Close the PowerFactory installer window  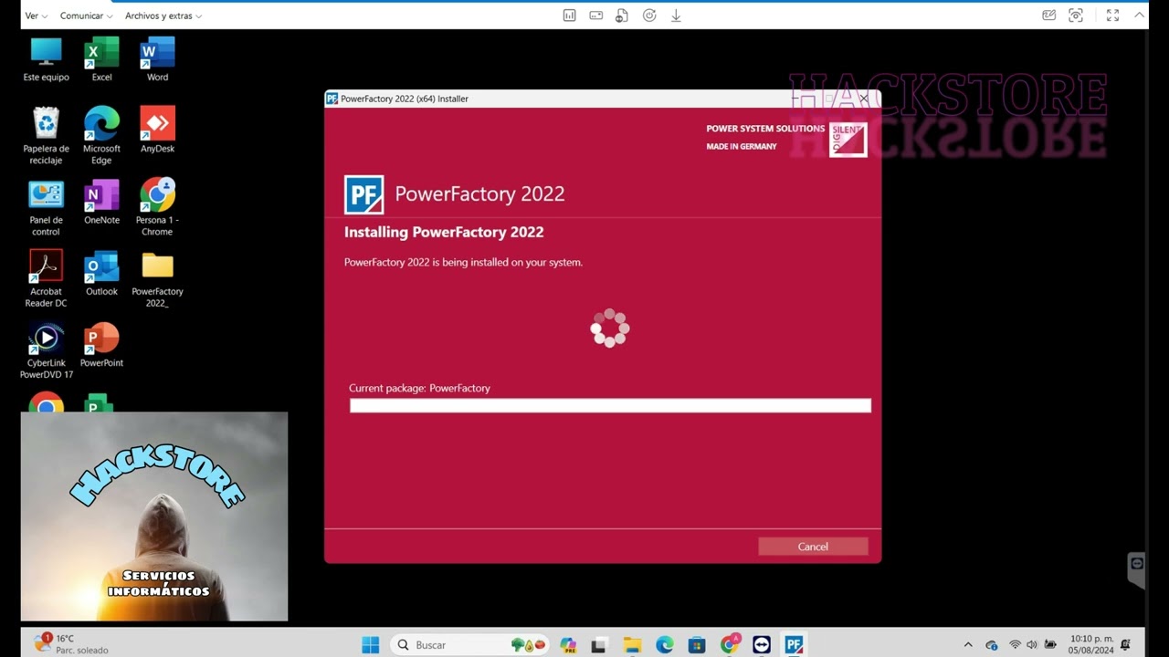coord(864,99)
